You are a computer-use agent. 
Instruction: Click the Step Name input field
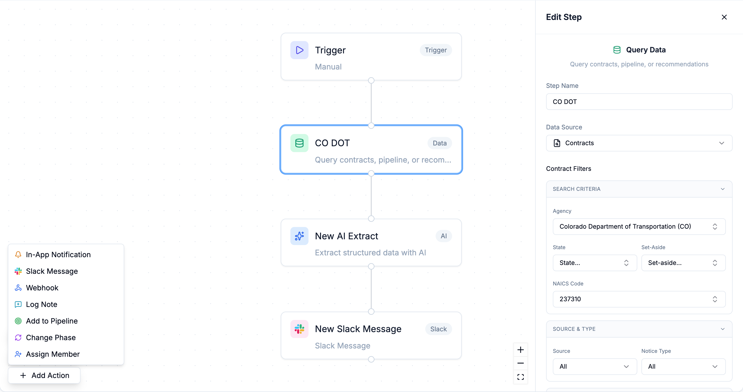tap(638, 101)
